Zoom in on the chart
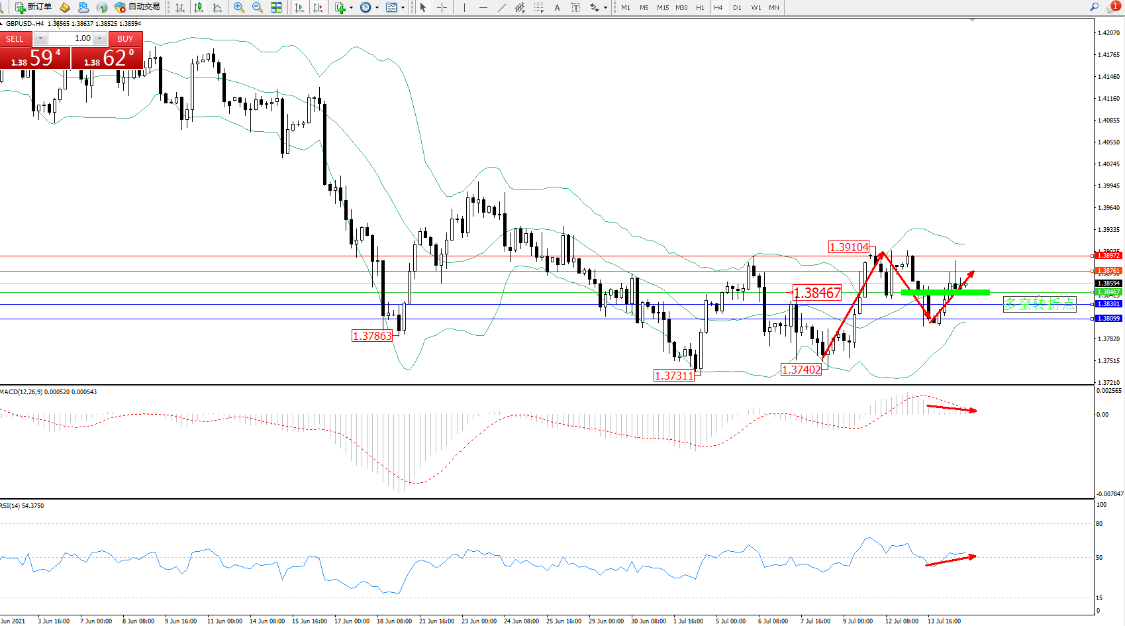This screenshot has height=626, width=1125. click(x=239, y=7)
